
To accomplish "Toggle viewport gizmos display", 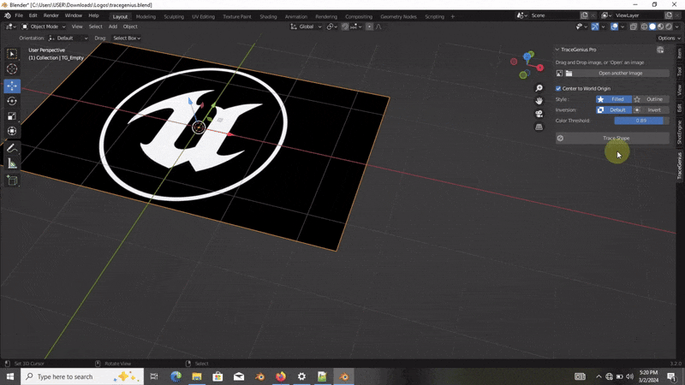I will pos(595,27).
